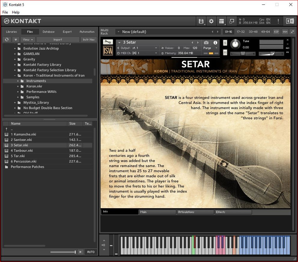Click the up-arrow parent directory icon
298x262 pixels.
(x=6, y=129)
